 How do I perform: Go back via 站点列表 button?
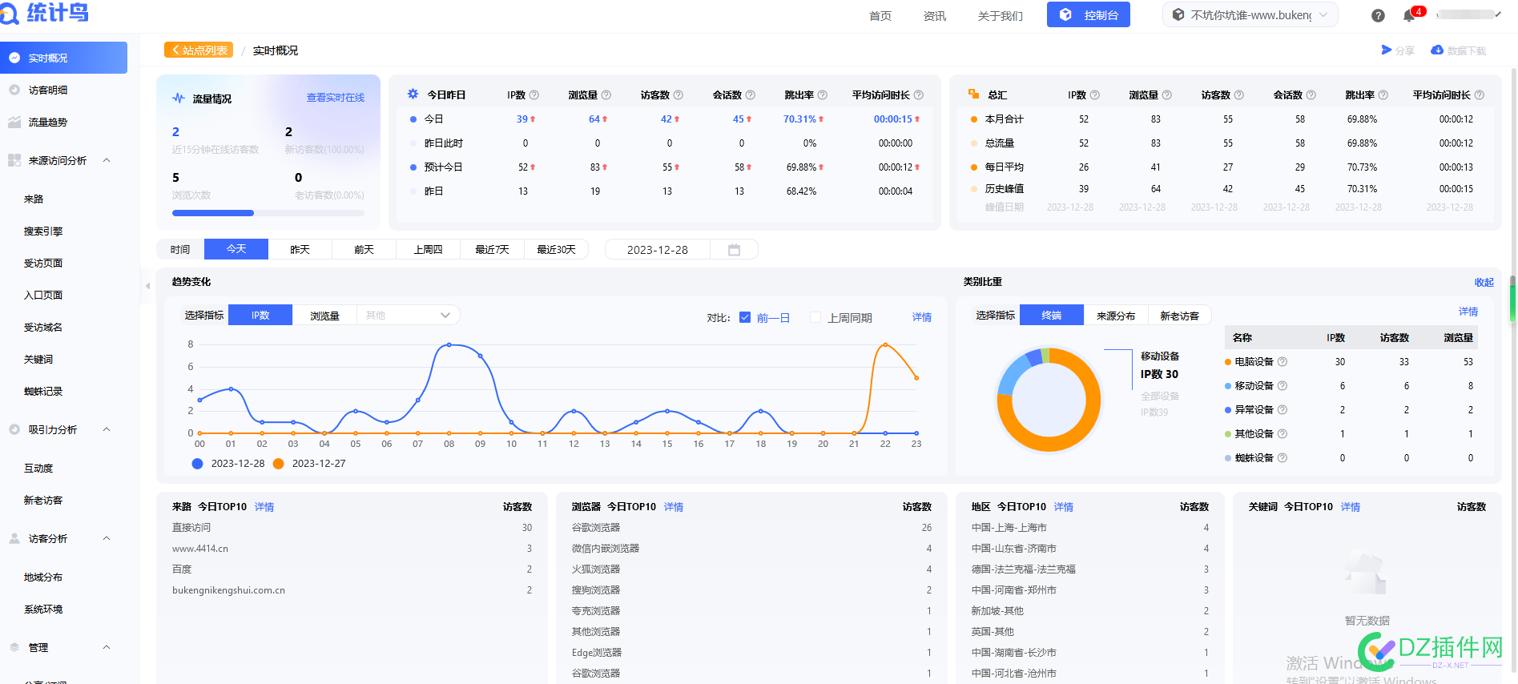199,50
